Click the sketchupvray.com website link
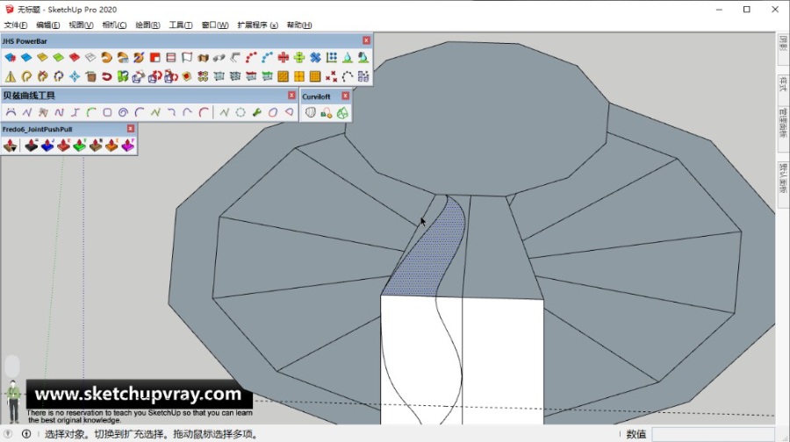Viewport: 790px width, 442px height. 138,394
